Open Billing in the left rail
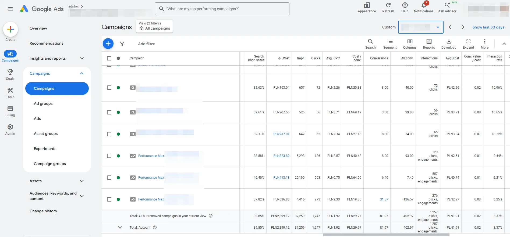 coord(10,111)
